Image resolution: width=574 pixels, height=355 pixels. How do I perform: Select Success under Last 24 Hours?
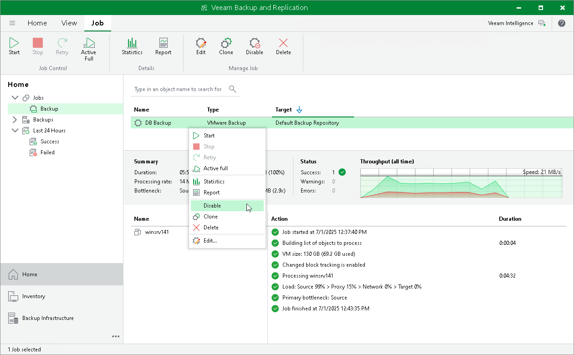point(50,142)
